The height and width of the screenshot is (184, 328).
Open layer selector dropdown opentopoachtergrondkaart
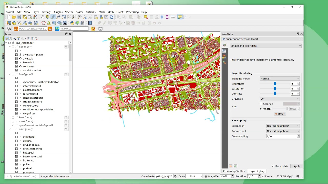(x=262, y=39)
